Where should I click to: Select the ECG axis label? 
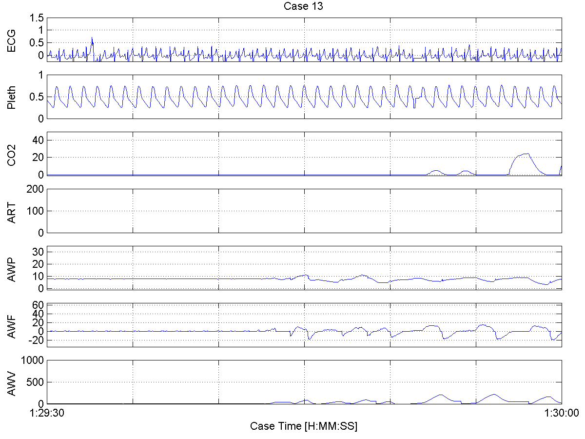coord(12,40)
